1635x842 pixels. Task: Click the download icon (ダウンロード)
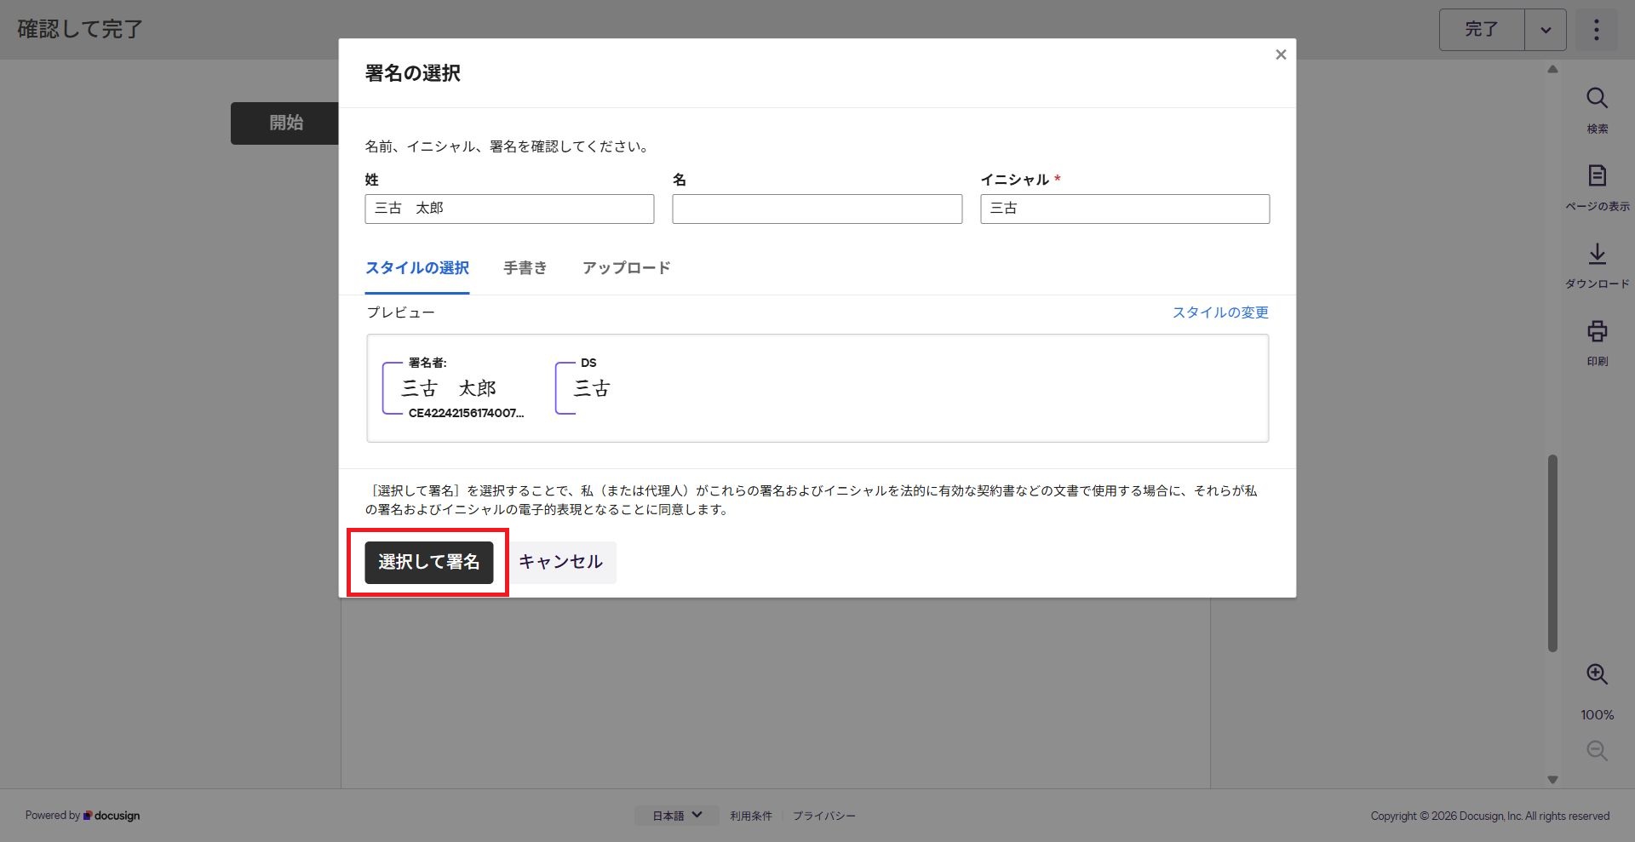[1597, 254]
